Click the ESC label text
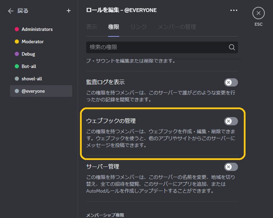The height and width of the screenshot is (218, 273). pyautogui.click(x=258, y=24)
